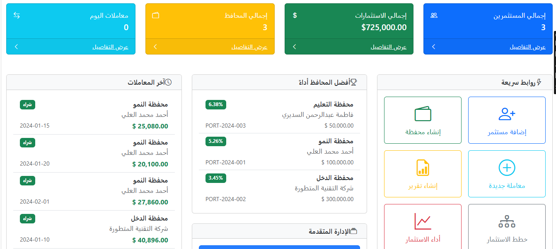
Task: Click portfolio code PORT-2024-001
Action: click(x=225, y=162)
